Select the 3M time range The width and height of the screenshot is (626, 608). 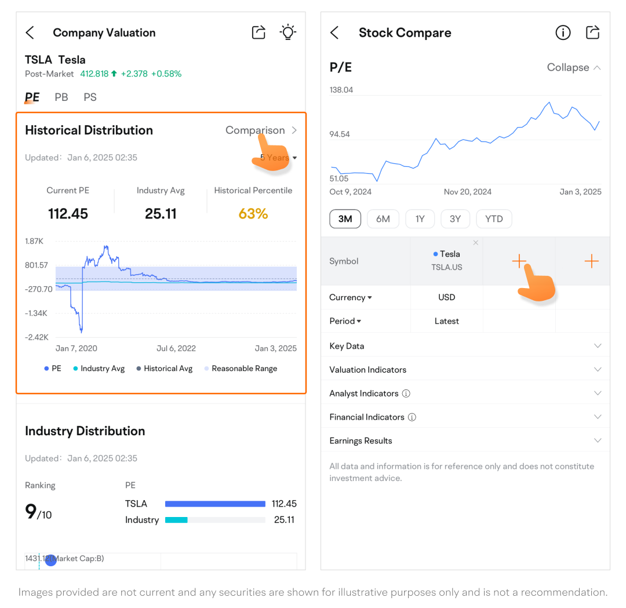coord(345,219)
